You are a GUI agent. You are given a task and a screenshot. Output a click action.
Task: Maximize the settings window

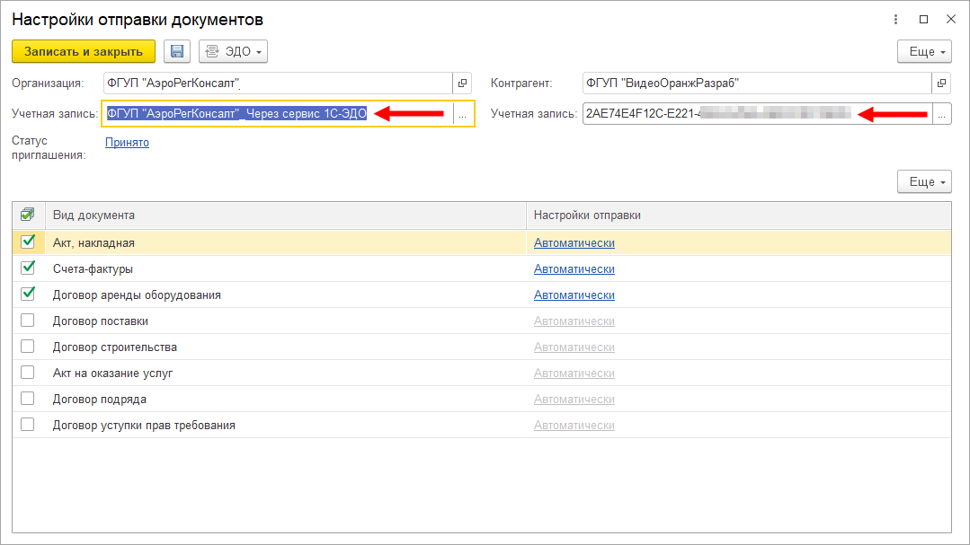tap(923, 19)
